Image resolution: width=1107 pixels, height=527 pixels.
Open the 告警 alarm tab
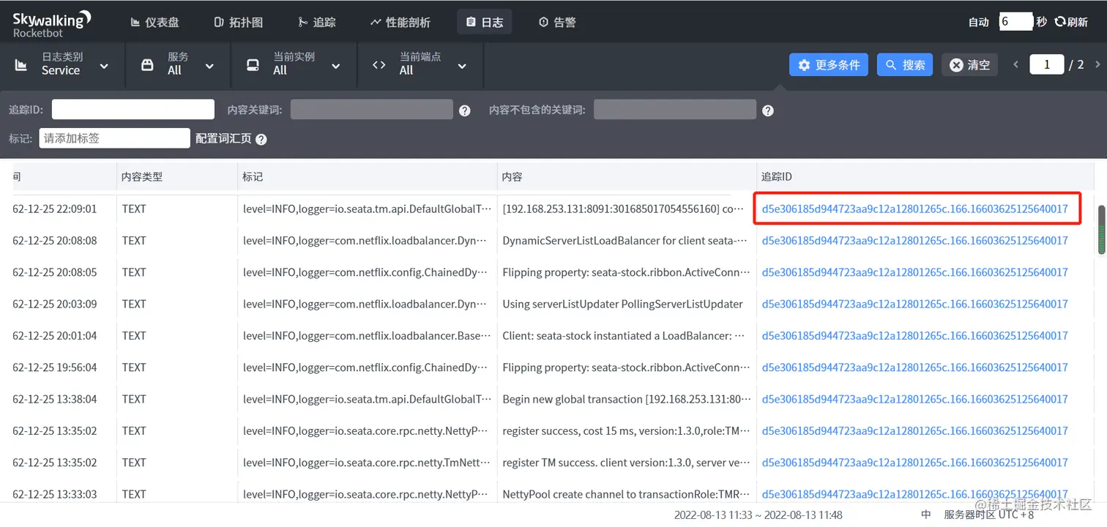pos(557,22)
